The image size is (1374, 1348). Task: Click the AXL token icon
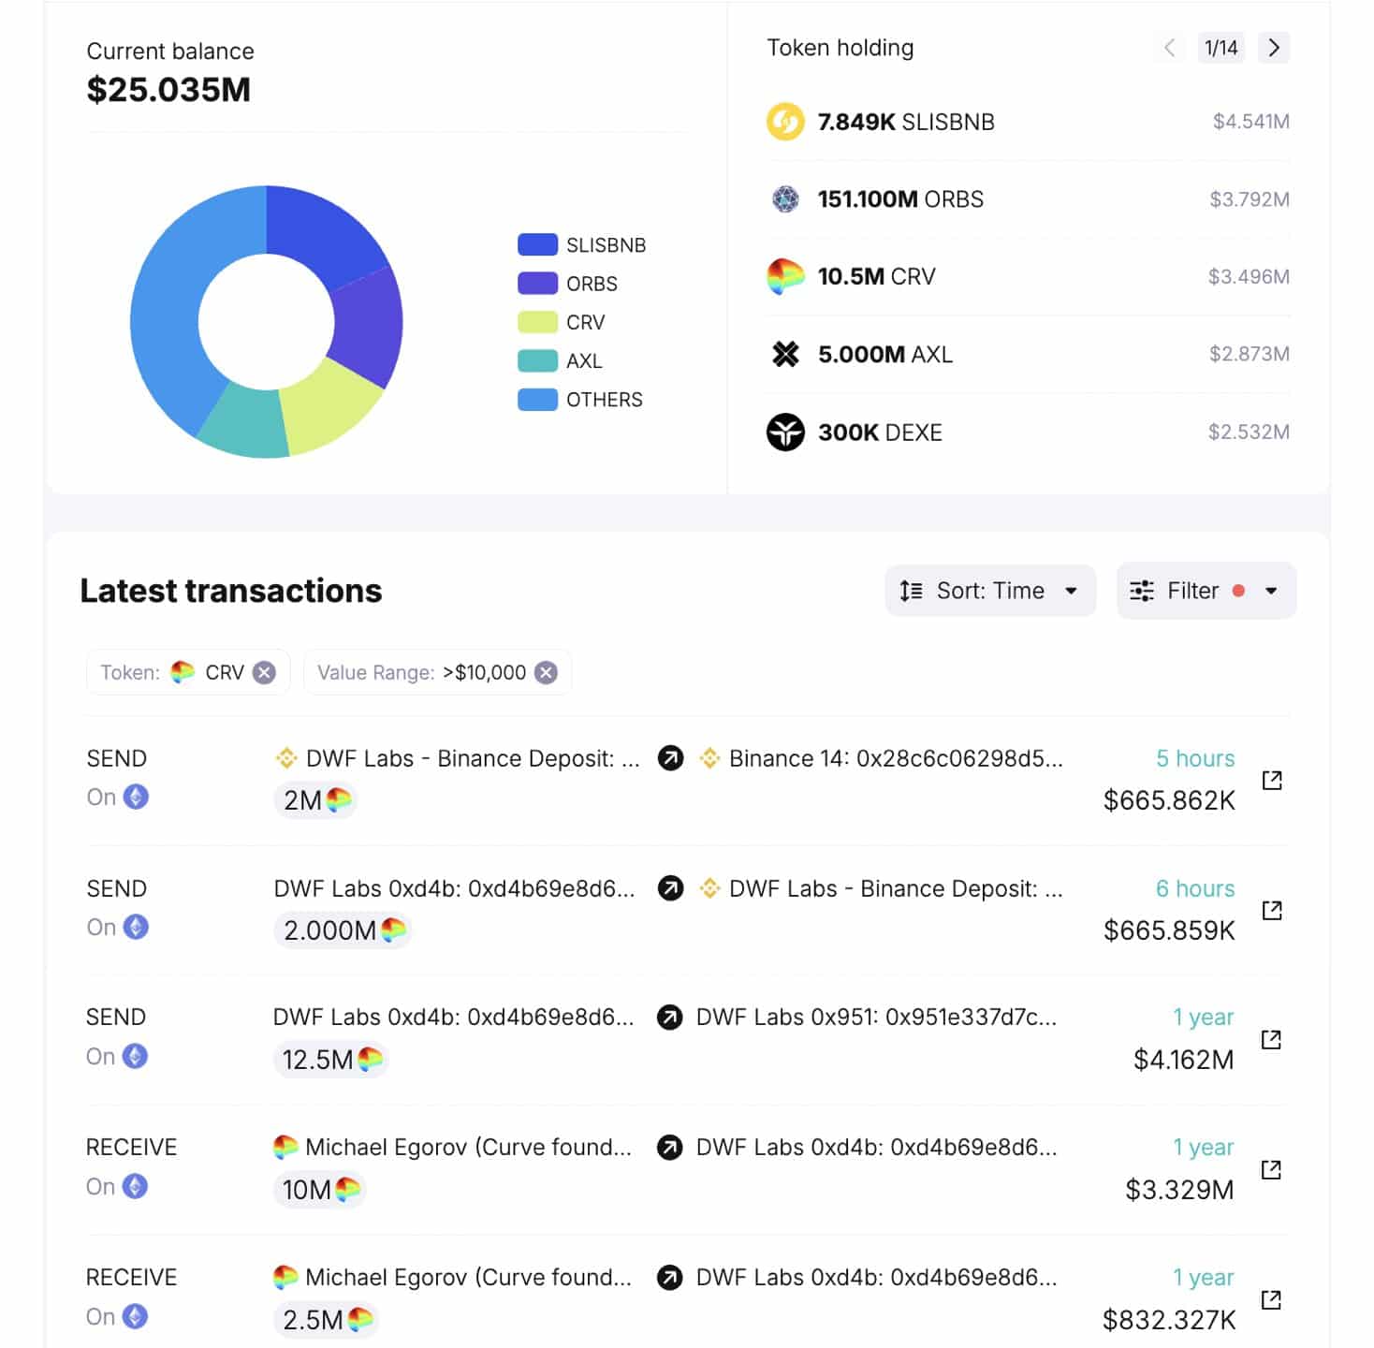pyautogui.click(x=784, y=354)
